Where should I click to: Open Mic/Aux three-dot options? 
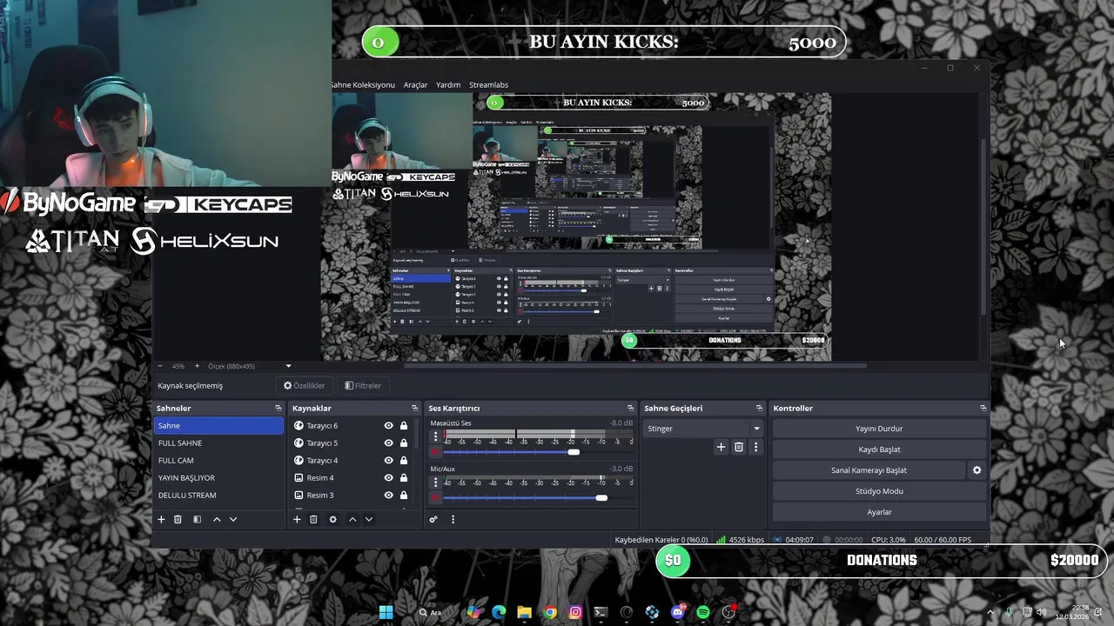pyautogui.click(x=436, y=482)
